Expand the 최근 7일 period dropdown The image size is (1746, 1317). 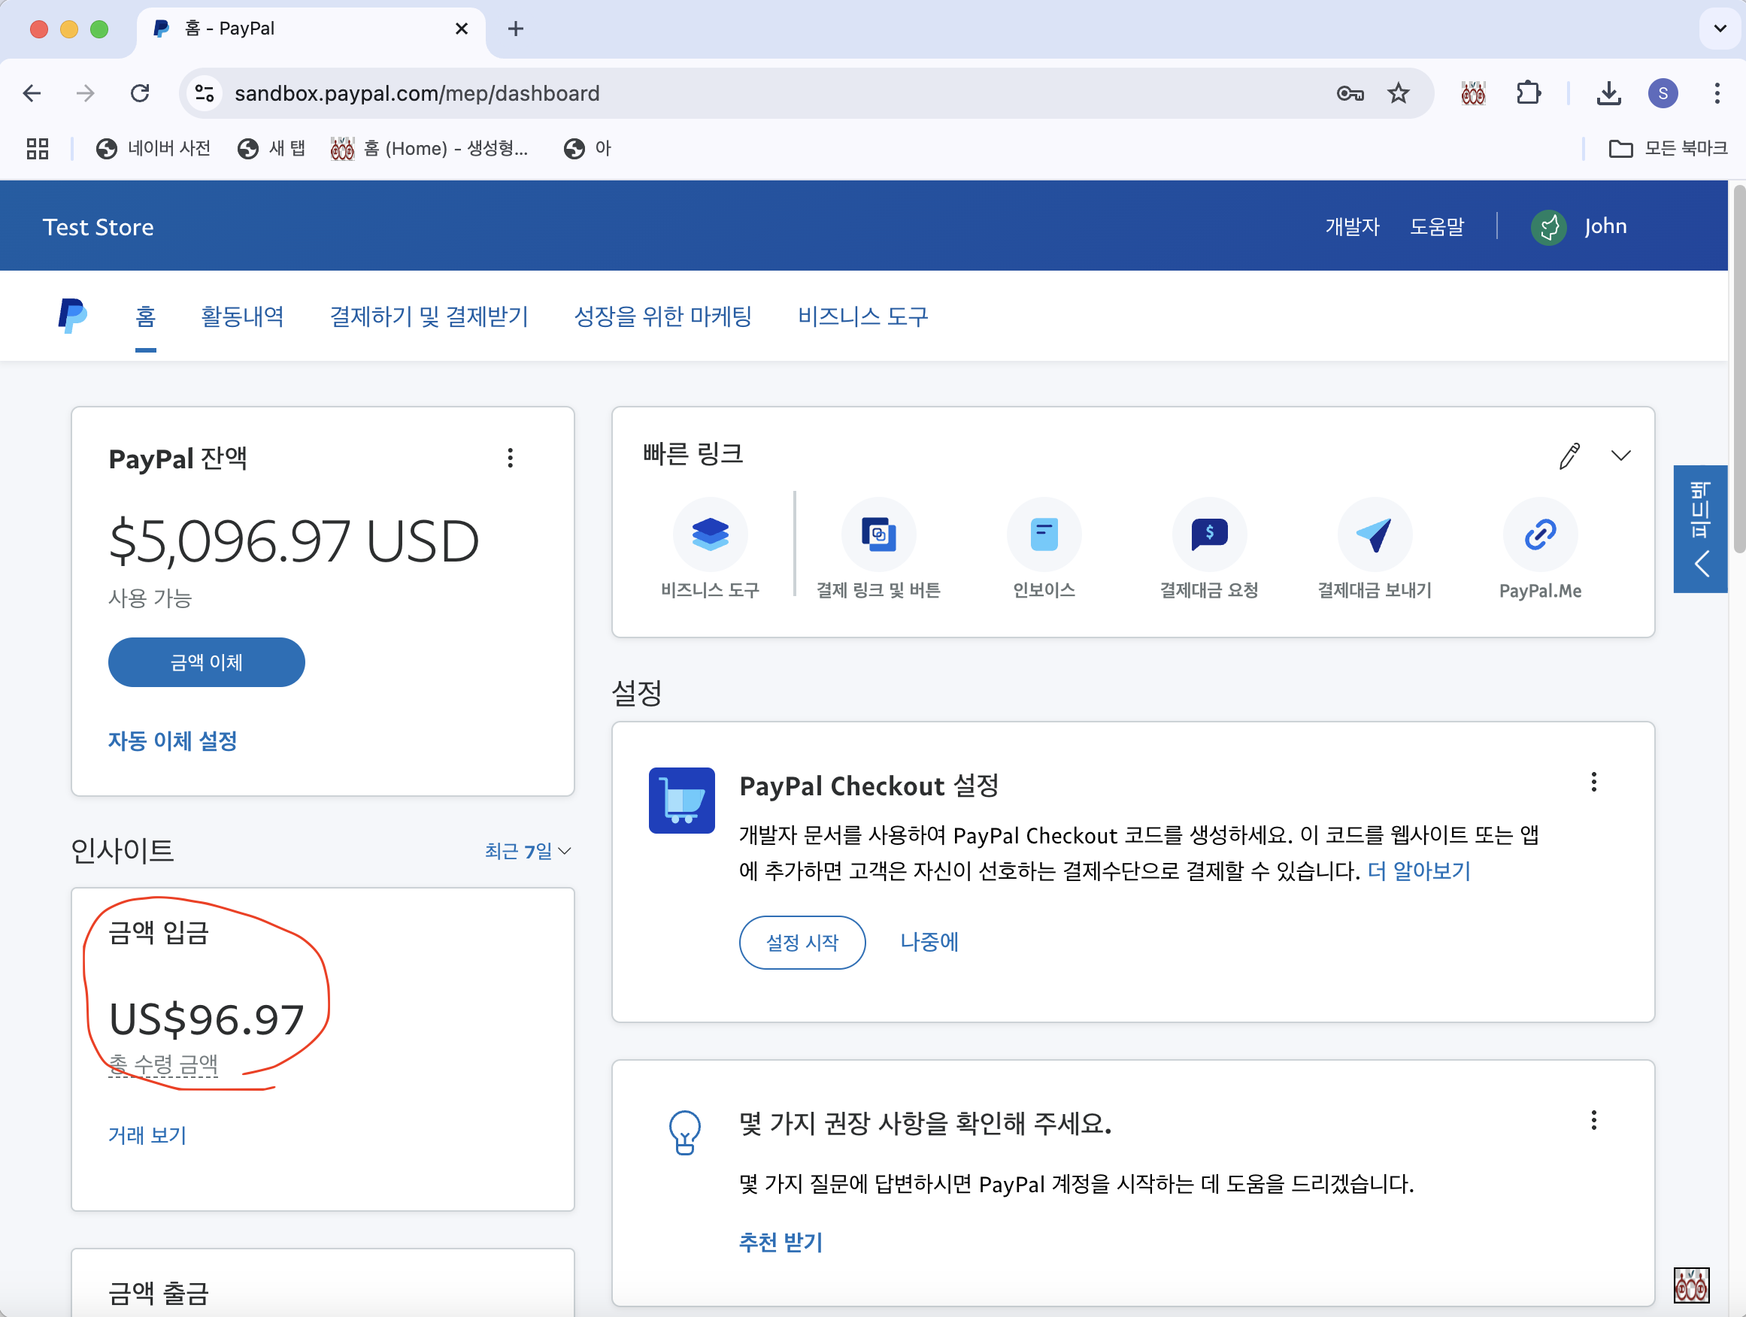[x=527, y=851]
